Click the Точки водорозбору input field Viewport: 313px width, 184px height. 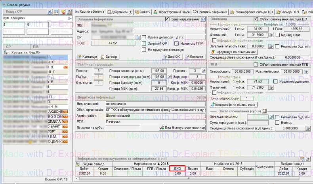tap(246, 98)
